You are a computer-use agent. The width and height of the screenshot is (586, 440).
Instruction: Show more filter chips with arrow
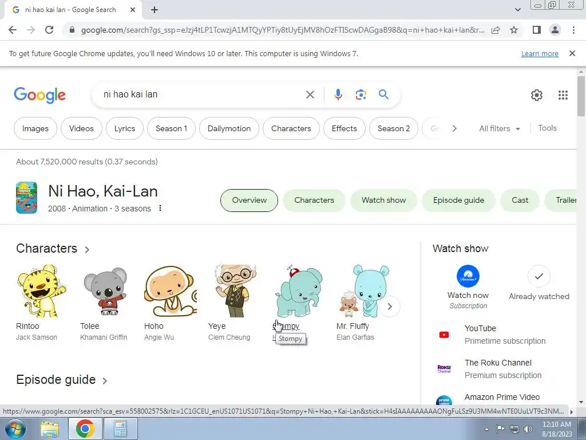pyautogui.click(x=454, y=128)
